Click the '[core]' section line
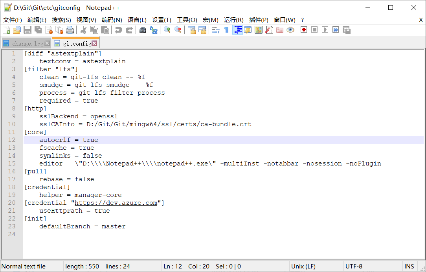This screenshot has width=426, height=272. click(x=35, y=132)
